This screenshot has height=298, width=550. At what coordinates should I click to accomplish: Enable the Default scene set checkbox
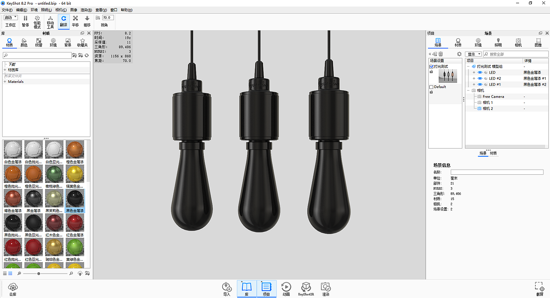(431, 87)
